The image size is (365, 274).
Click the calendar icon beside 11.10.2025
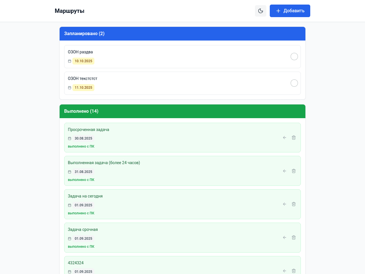(x=70, y=88)
